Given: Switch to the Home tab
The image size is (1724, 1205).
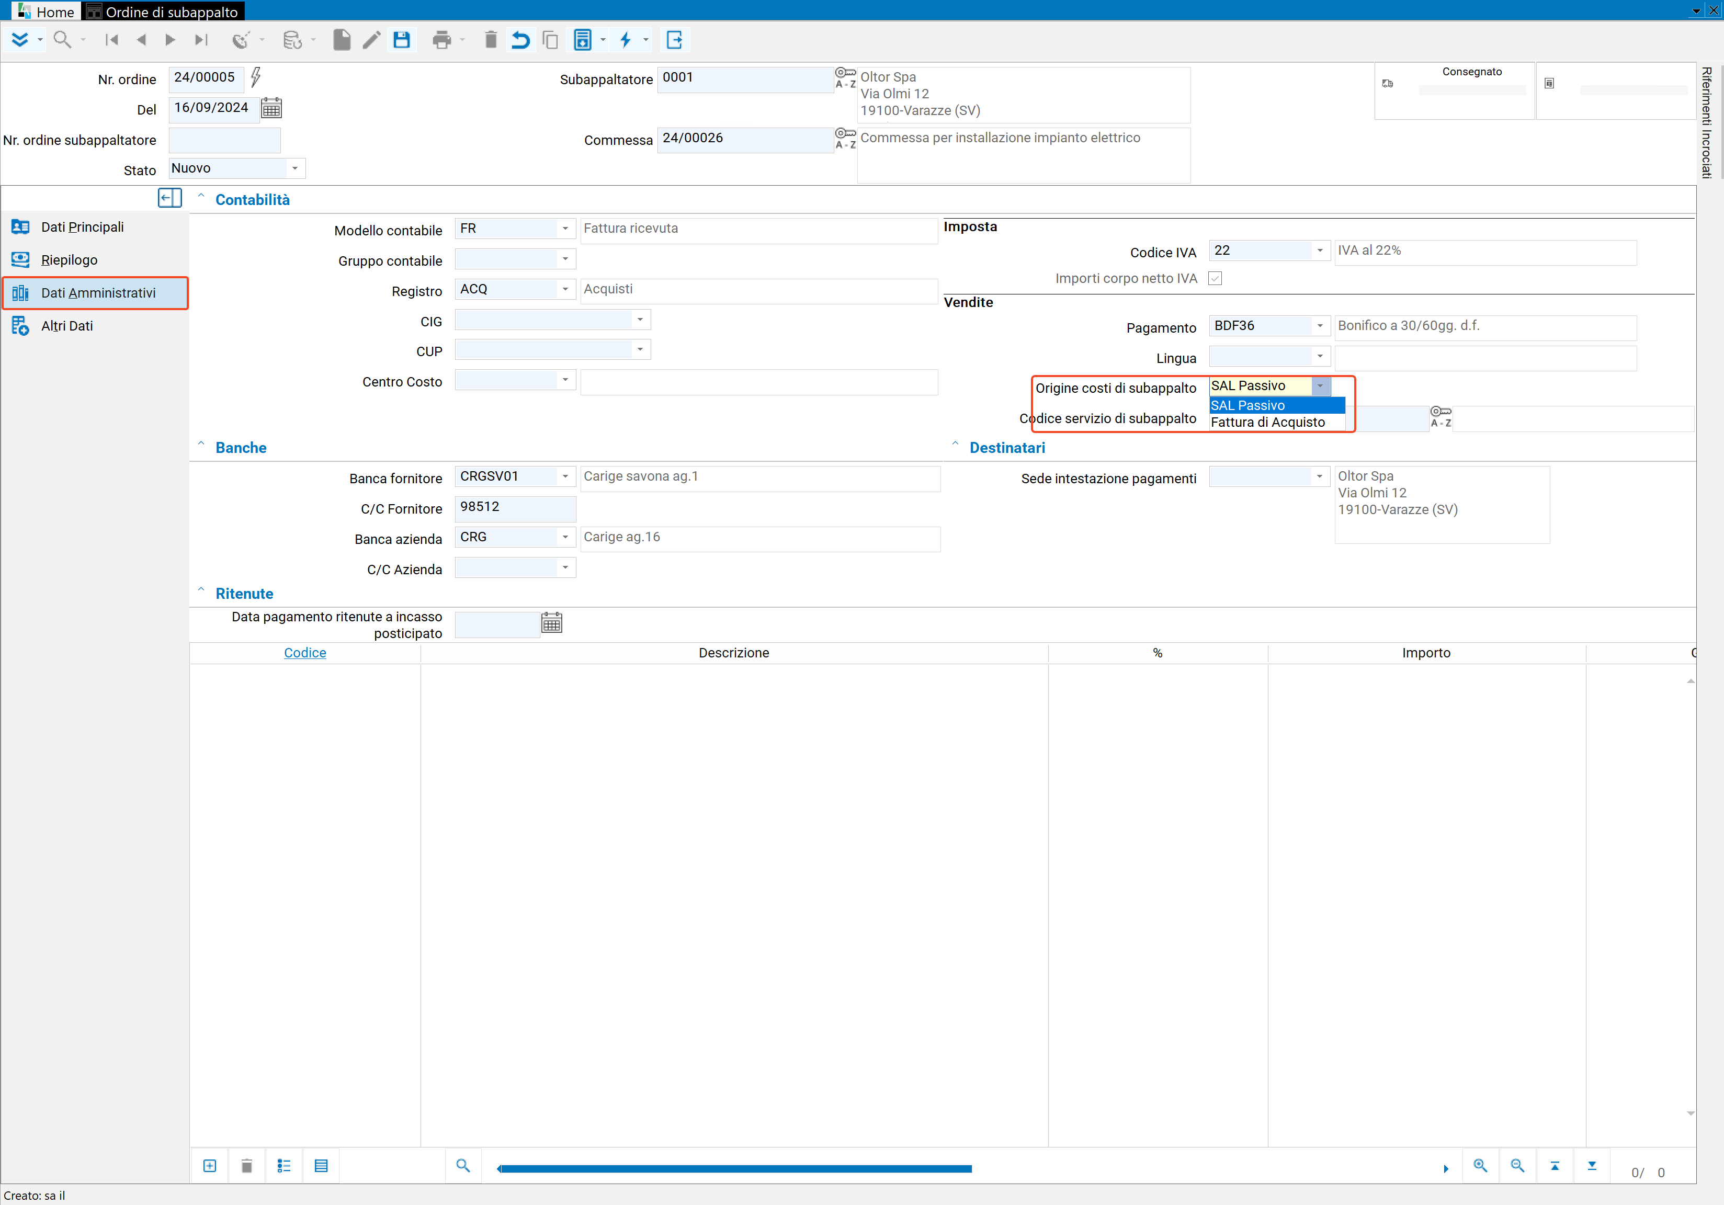Looking at the screenshot, I should click(46, 12).
